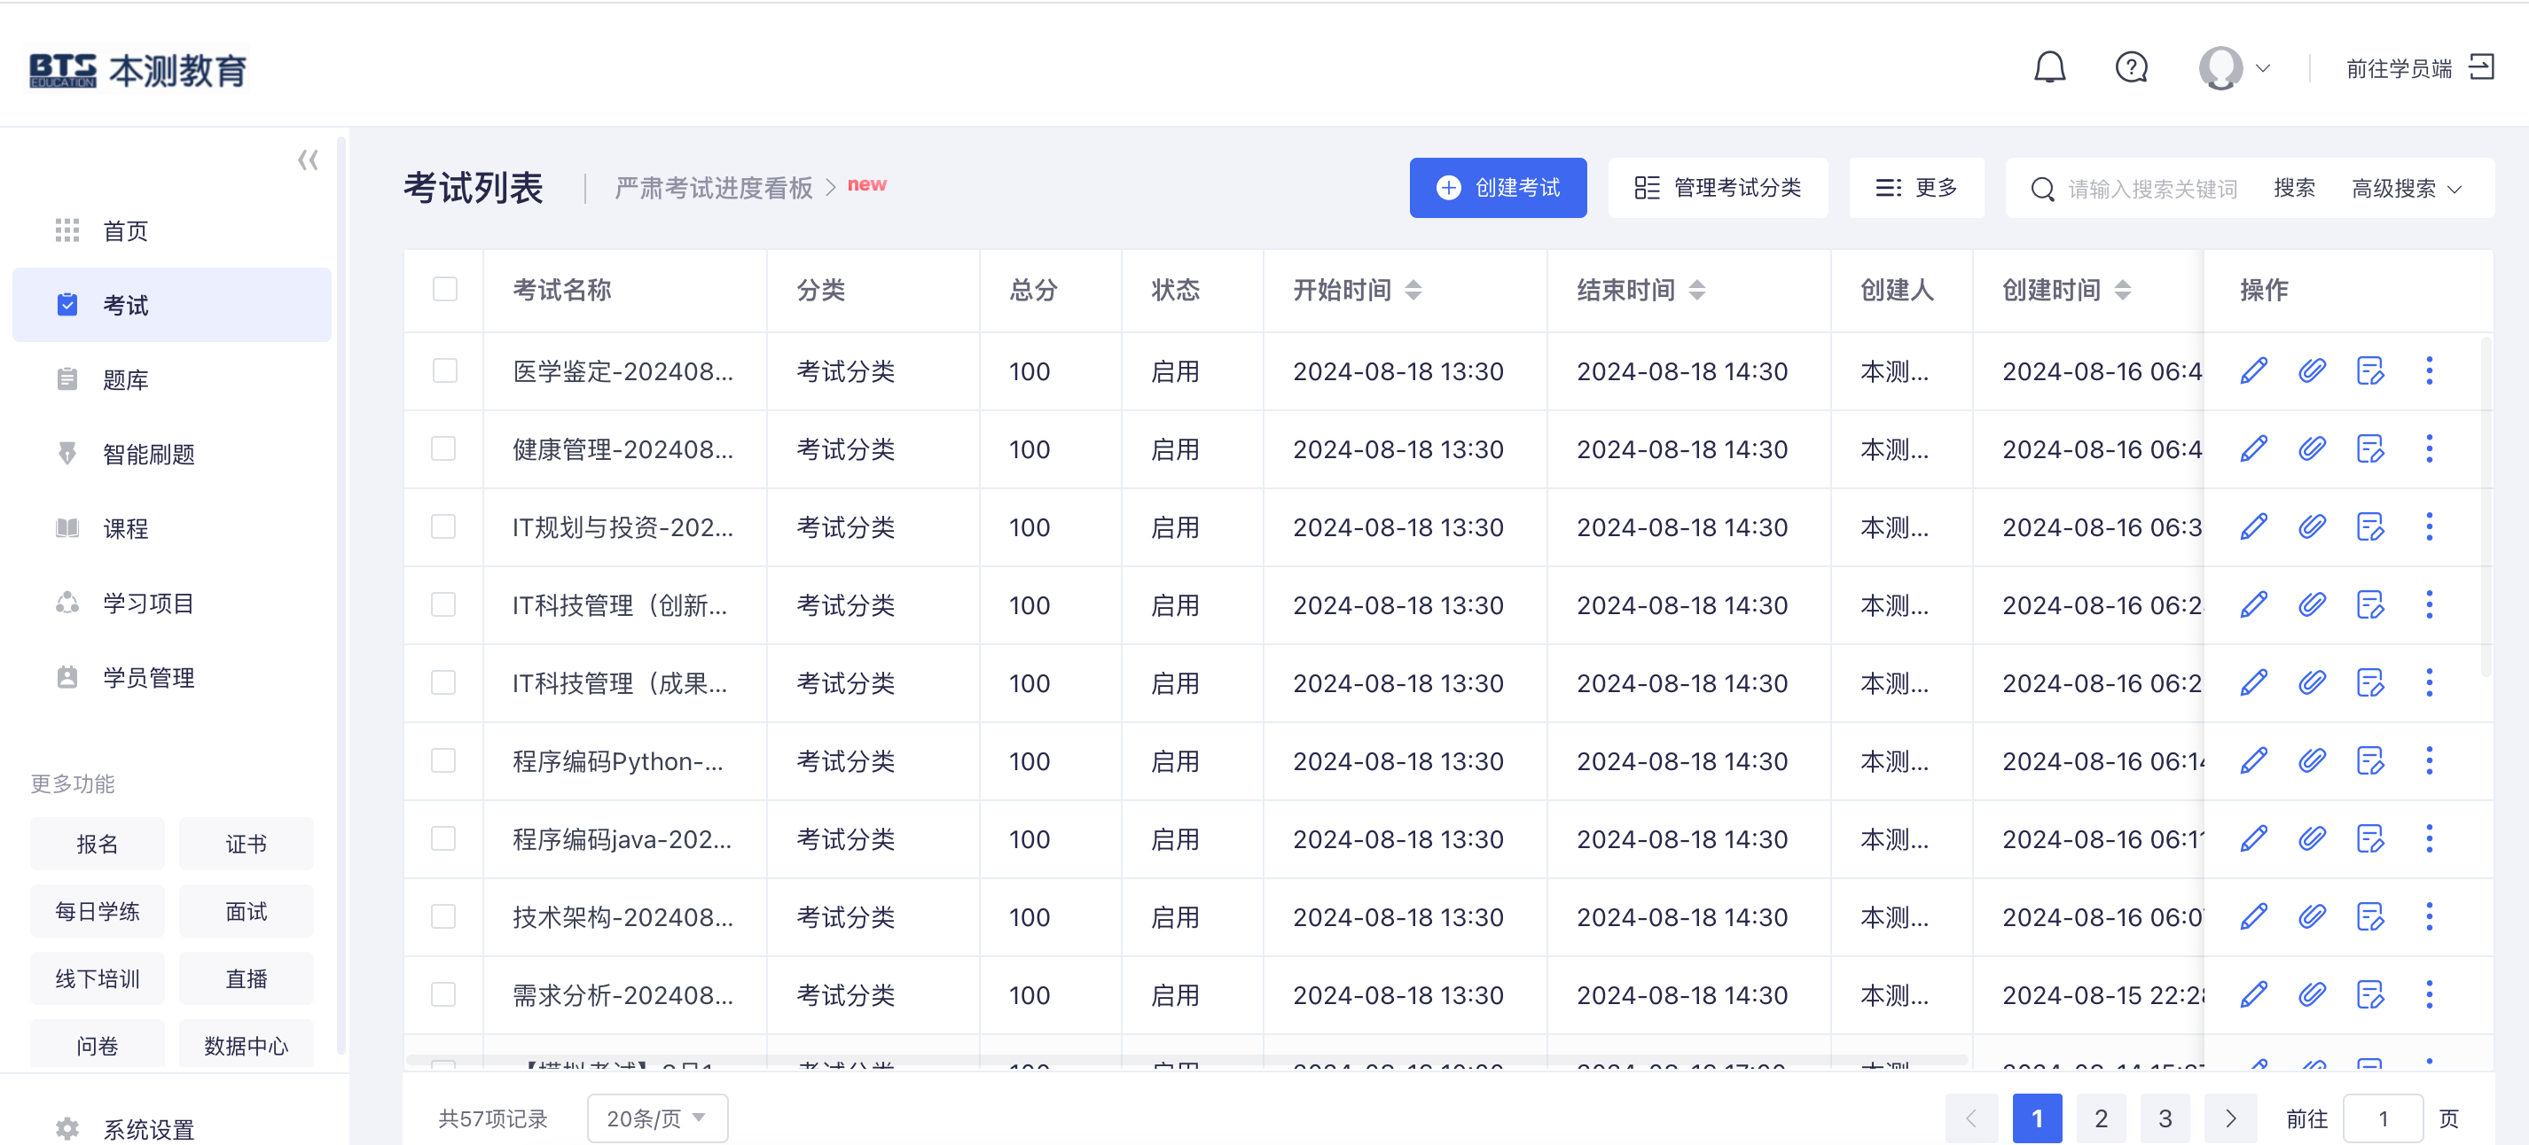Image resolution: width=2529 pixels, height=1145 pixels.
Task: Click grading sheet icon for 程序编码java exam
Action: (2370, 839)
